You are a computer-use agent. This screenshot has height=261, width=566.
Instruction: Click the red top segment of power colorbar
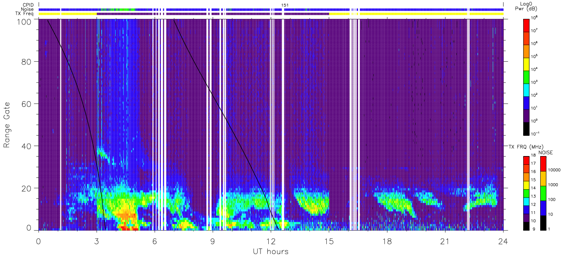(526, 24)
